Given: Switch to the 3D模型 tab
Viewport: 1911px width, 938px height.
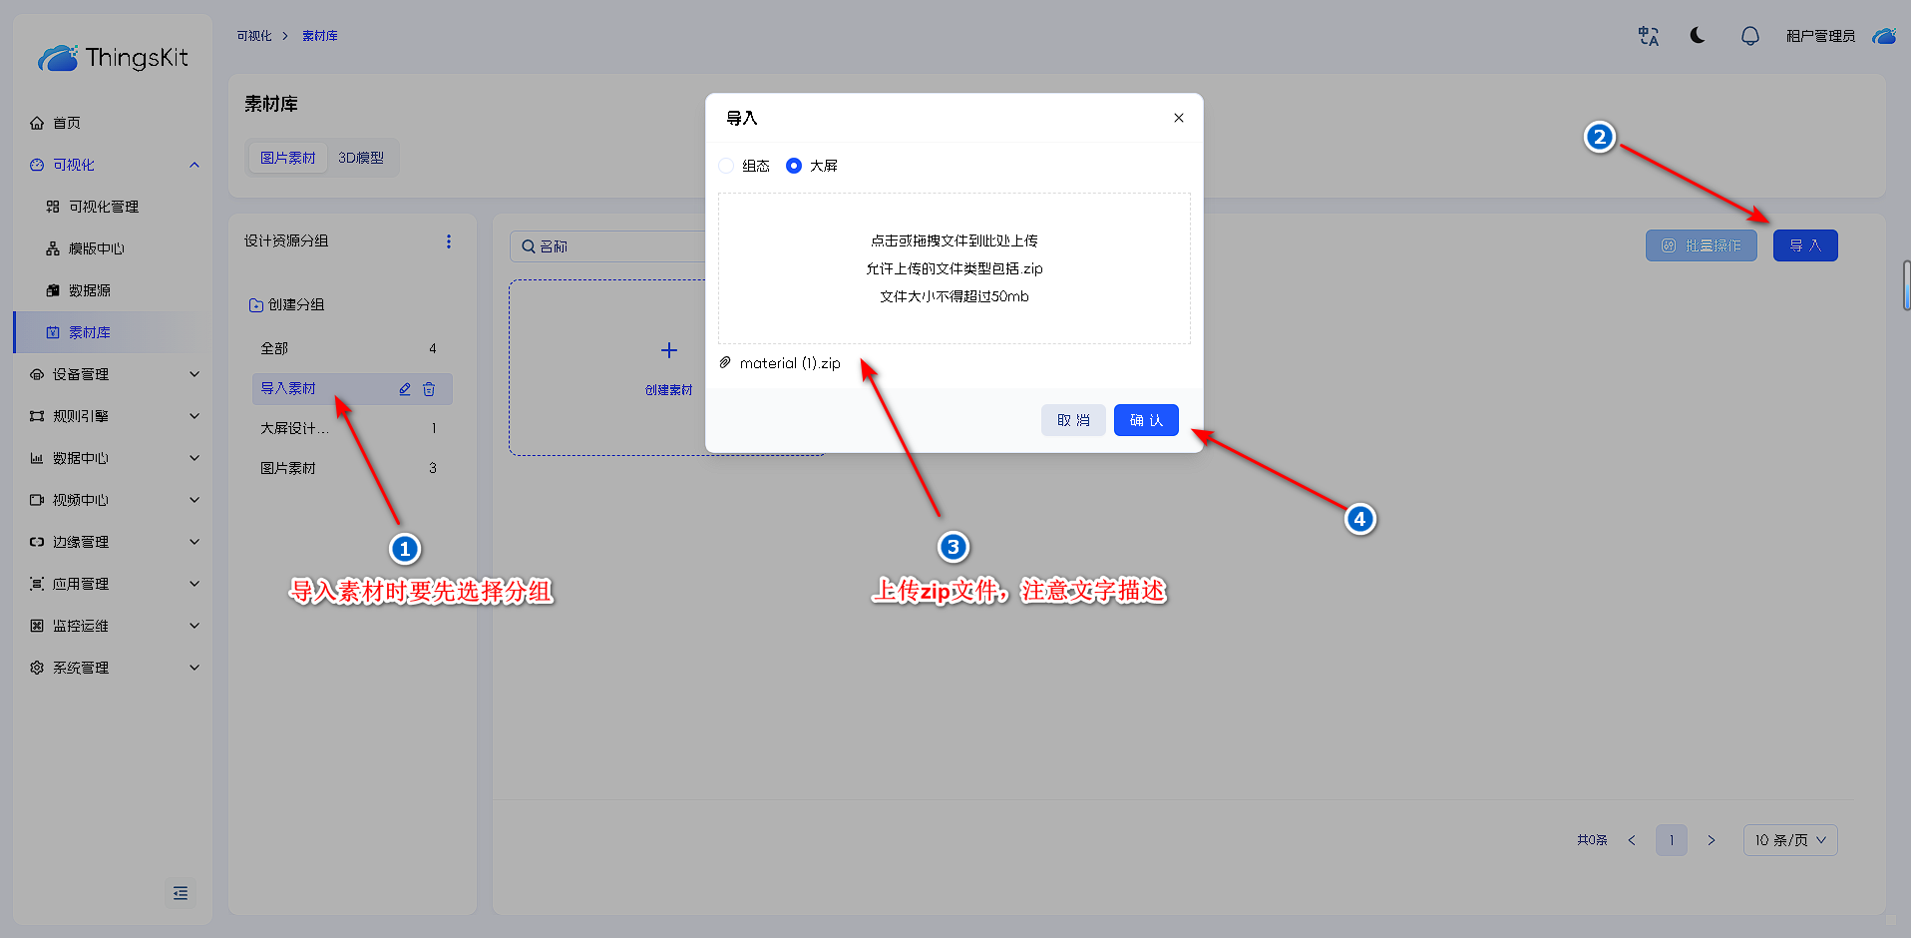Looking at the screenshot, I should click(x=361, y=158).
